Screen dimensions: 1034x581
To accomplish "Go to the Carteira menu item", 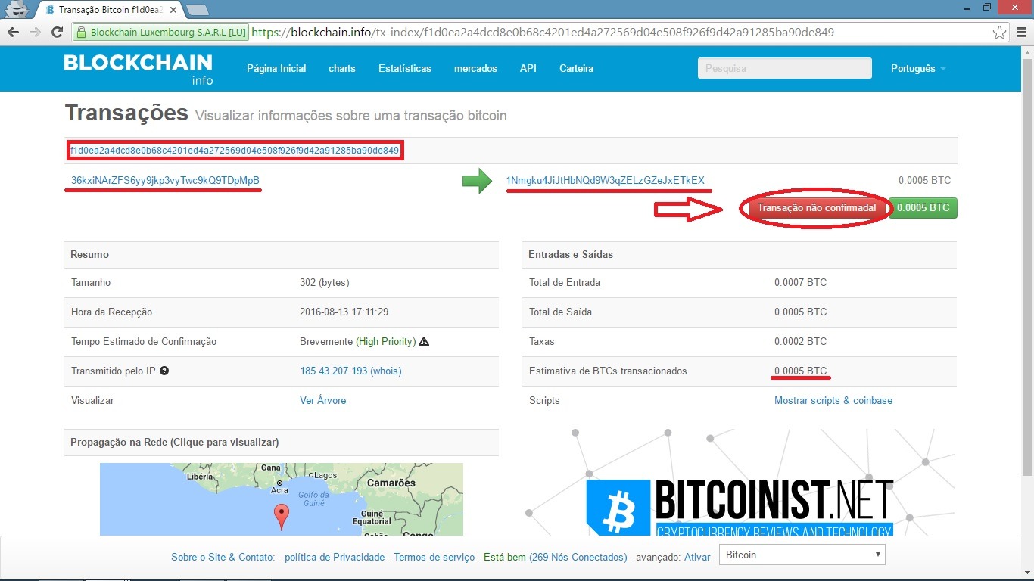I will tap(576, 68).
